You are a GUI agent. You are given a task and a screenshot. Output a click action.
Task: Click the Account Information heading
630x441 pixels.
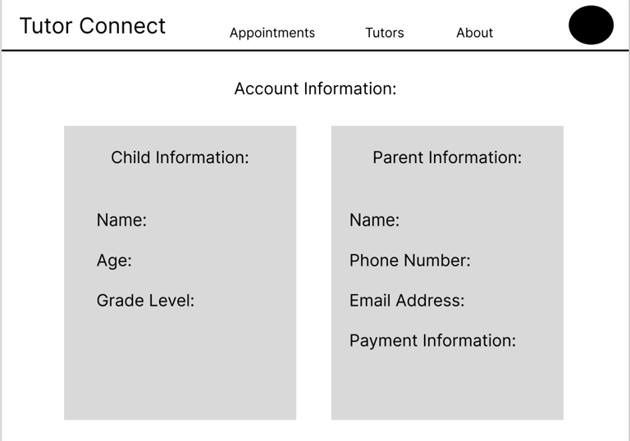click(x=315, y=89)
